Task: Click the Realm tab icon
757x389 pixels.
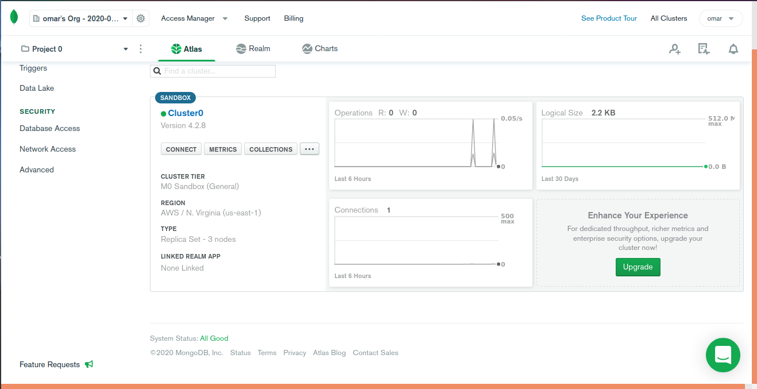Action: [241, 49]
